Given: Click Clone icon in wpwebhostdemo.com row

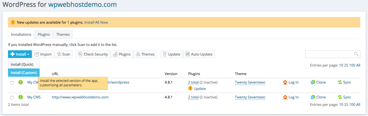Looking at the screenshot, I should [x=313, y=97].
